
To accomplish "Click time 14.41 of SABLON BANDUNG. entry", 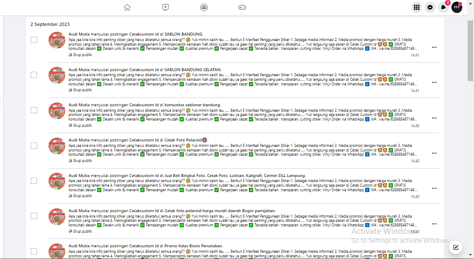I will click(x=415, y=55).
